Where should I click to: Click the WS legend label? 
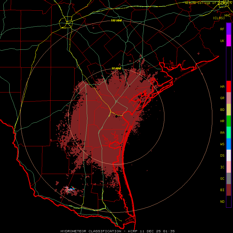[x=222, y=144]
